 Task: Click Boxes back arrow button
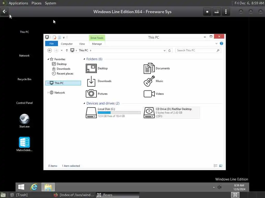tap(5, 12)
